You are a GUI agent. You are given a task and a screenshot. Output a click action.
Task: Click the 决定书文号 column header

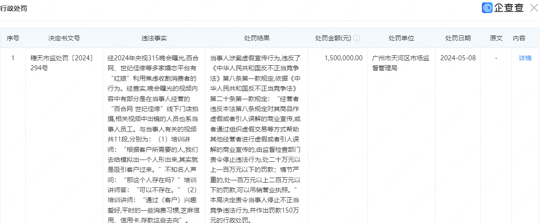[64, 38]
